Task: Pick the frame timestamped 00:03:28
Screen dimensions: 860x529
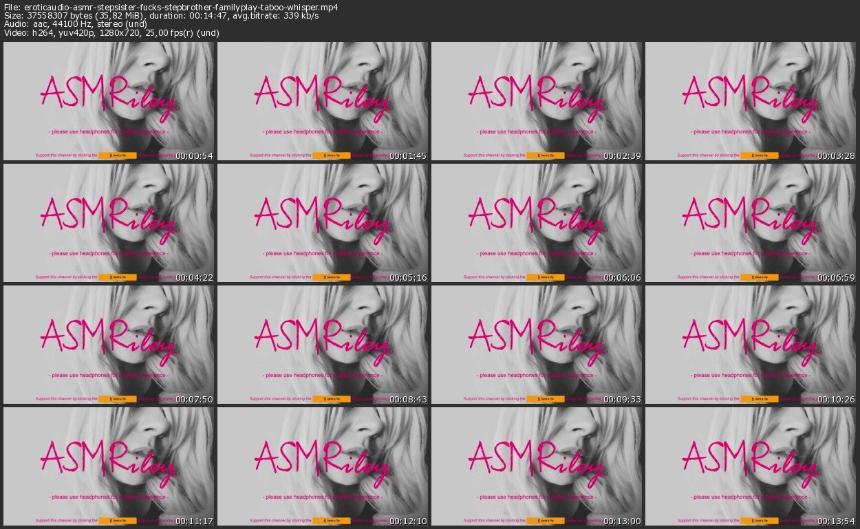Action: (751, 101)
